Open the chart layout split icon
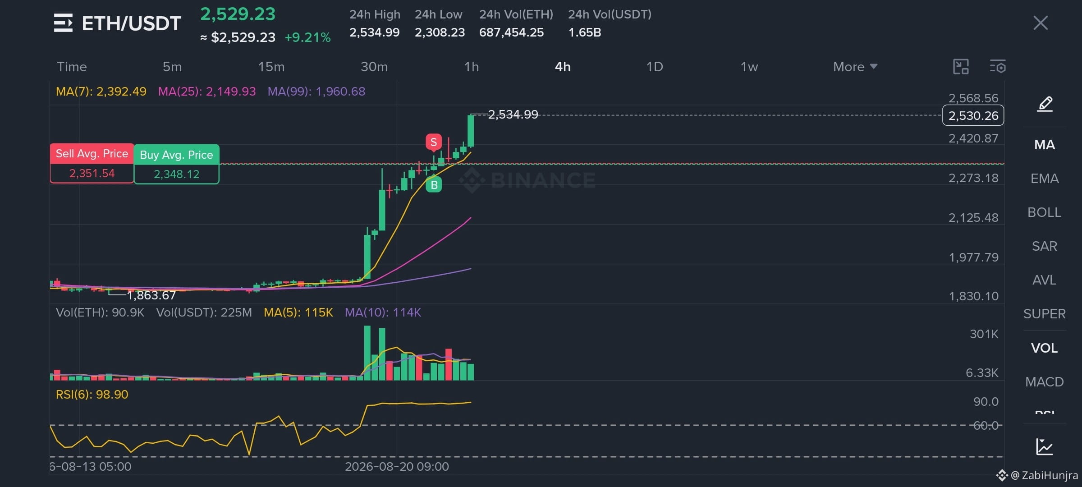Image resolution: width=1082 pixels, height=487 pixels. (x=961, y=67)
